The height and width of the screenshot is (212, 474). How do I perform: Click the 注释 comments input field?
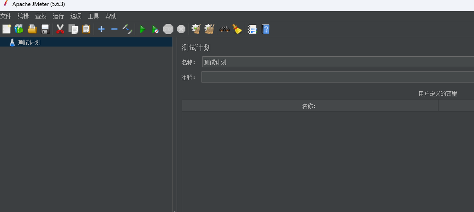(338, 77)
